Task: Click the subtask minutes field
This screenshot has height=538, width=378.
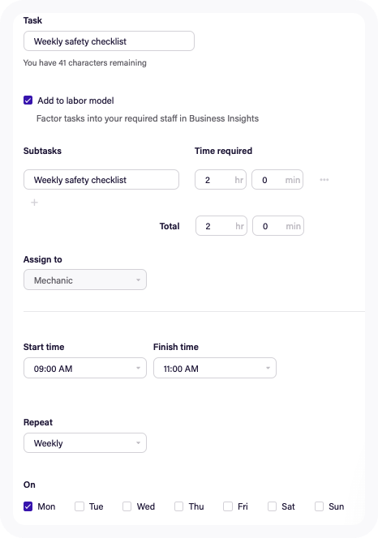Action: (x=277, y=179)
